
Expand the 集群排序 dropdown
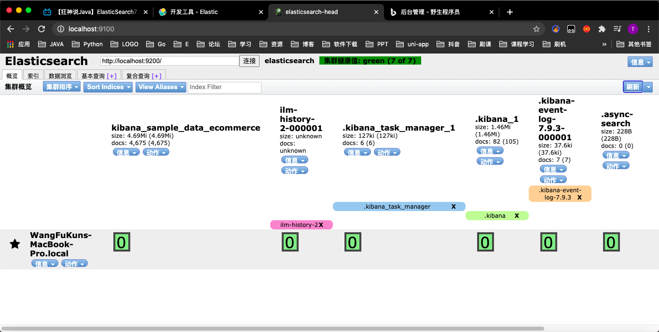(62, 87)
